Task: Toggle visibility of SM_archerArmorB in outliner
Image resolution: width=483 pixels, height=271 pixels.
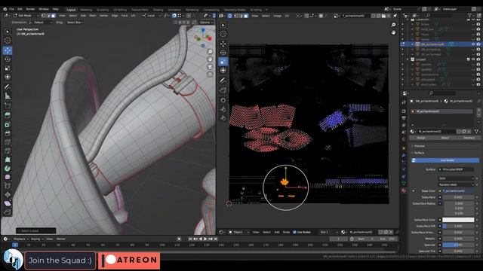Action: coord(473,44)
